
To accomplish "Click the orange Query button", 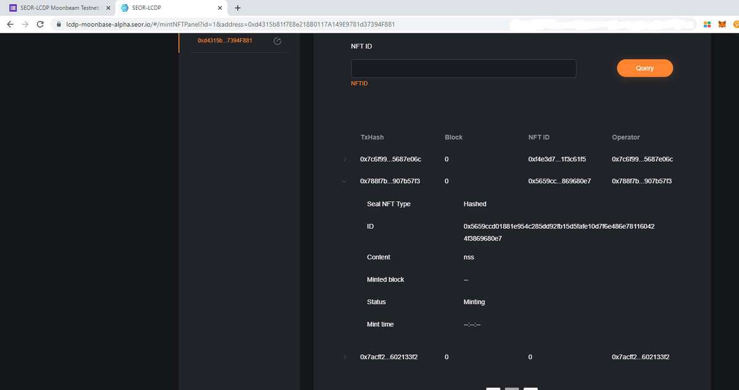I will [645, 68].
